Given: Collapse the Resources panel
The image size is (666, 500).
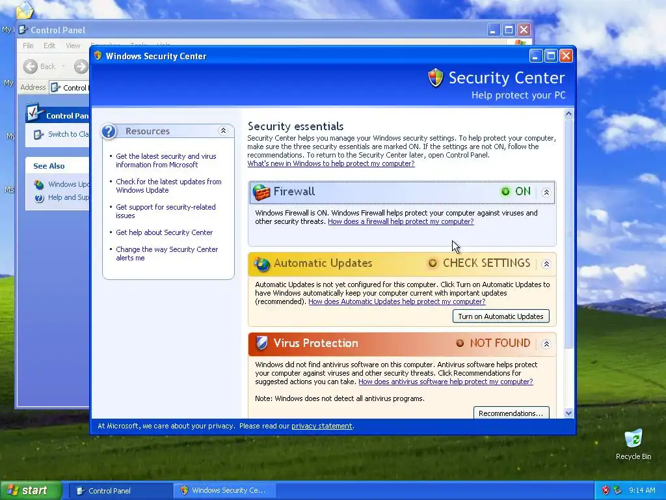Looking at the screenshot, I should pyautogui.click(x=223, y=131).
